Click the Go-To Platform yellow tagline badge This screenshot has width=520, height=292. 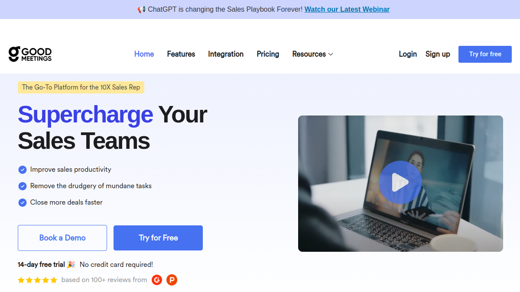pos(81,87)
